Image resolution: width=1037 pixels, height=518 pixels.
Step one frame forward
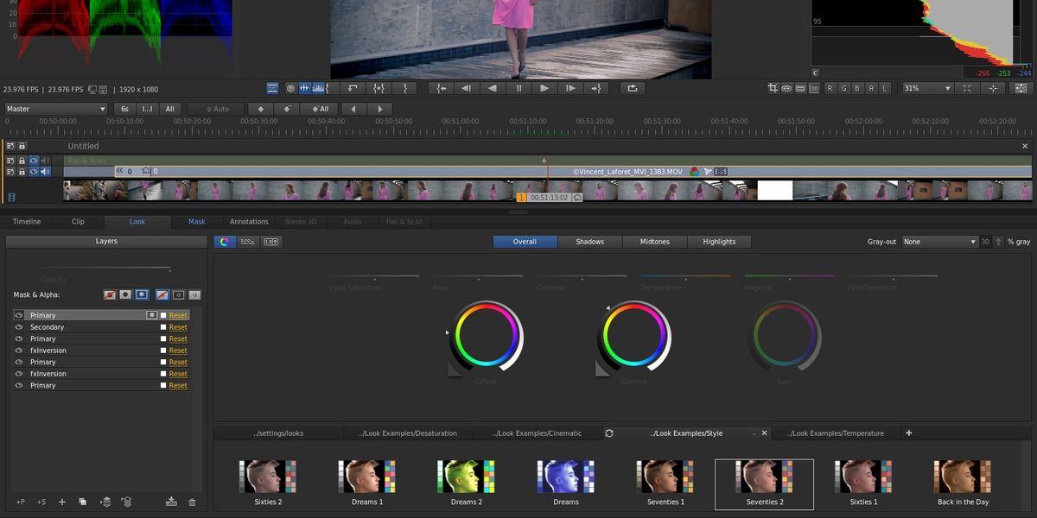(x=570, y=88)
